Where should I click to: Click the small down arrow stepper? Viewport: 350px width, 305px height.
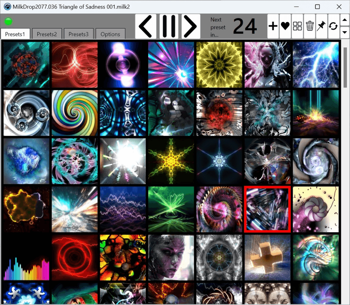click(344, 33)
